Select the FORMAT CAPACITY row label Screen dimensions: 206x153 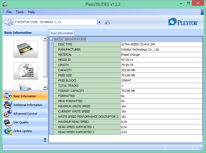(x=71, y=91)
